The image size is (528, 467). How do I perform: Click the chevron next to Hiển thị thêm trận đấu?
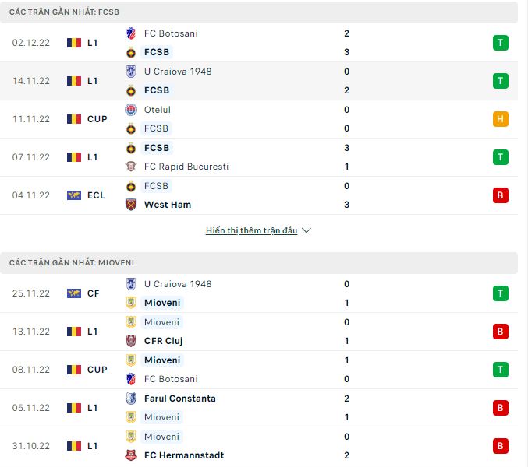pyautogui.click(x=307, y=231)
